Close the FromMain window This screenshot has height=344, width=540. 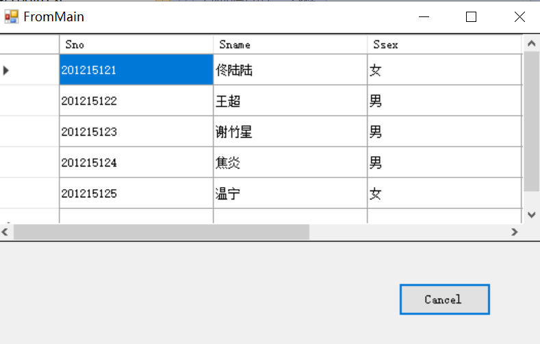519,16
